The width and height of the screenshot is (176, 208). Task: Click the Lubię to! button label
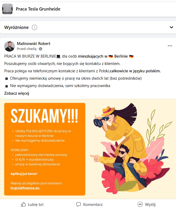36,204
